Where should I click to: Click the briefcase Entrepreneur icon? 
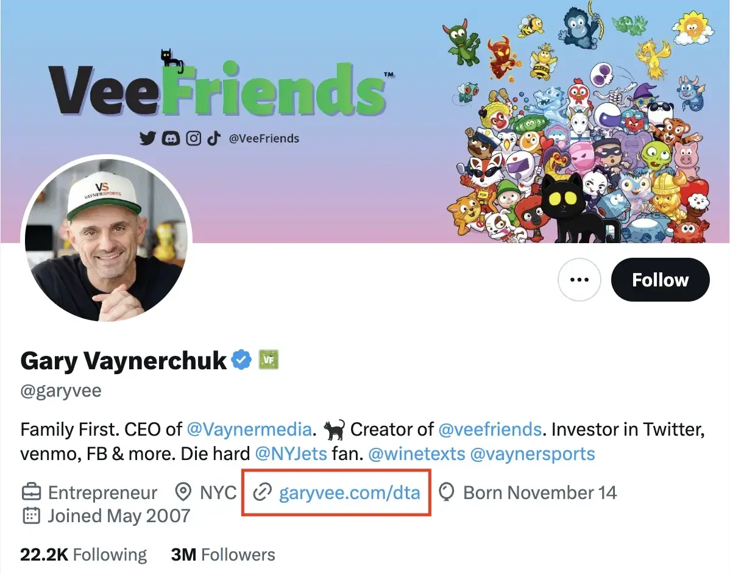pyautogui.click(x=32, y=492)
